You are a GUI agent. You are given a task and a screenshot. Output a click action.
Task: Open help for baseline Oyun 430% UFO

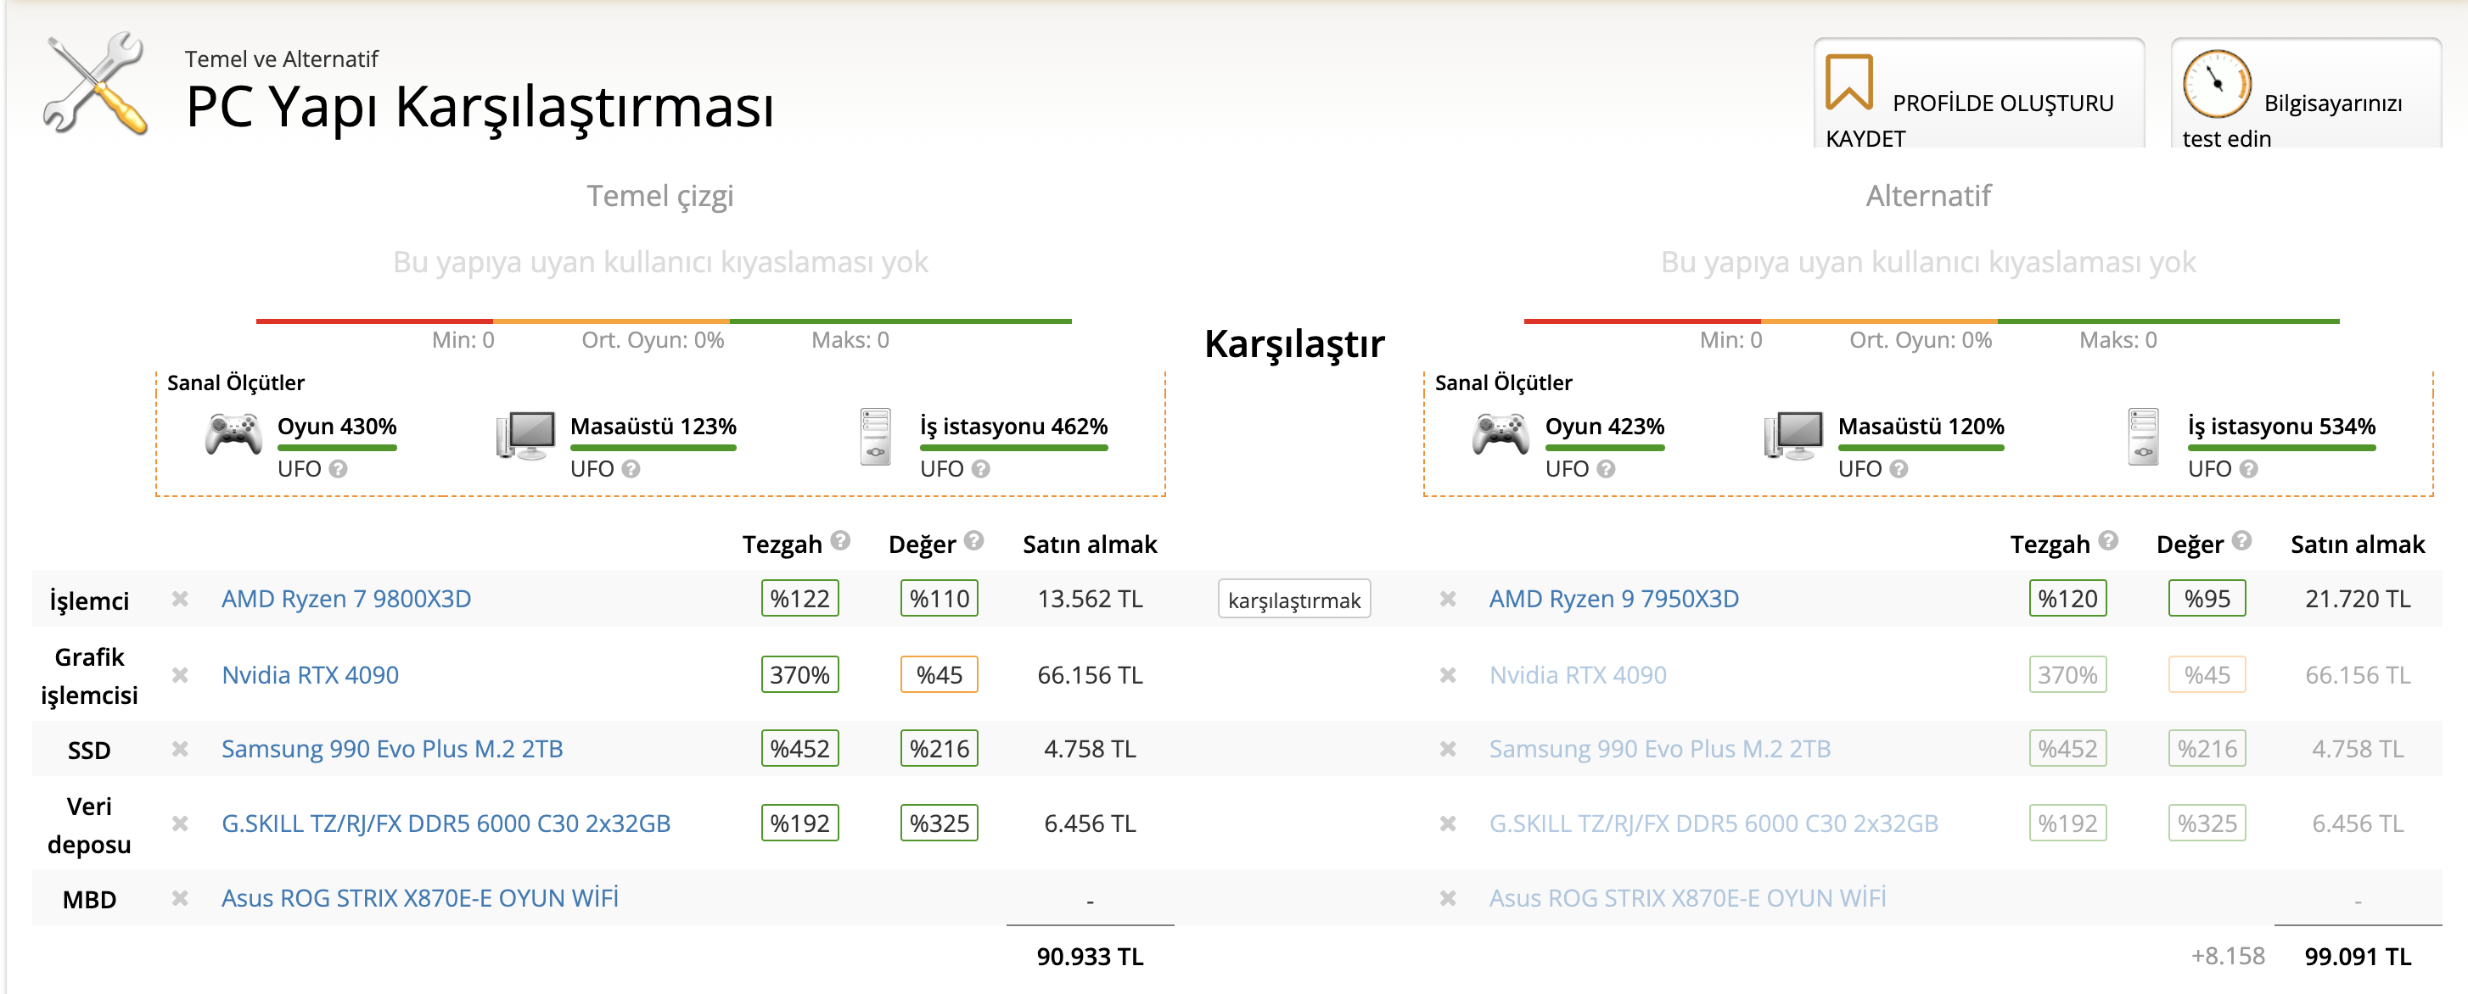coord(338,469)
